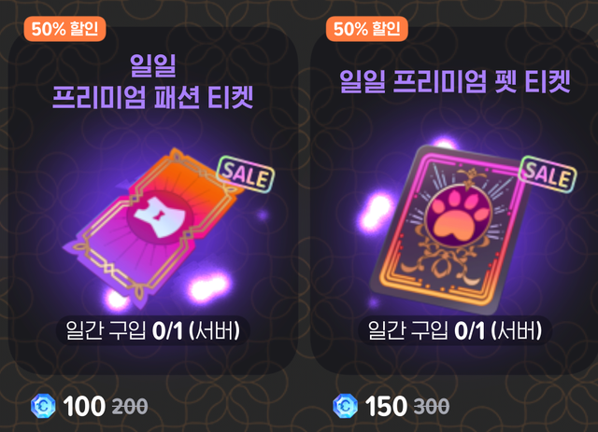
Task: Open 일일 프리미엄 패션 티켓 title
Action: 152,81
